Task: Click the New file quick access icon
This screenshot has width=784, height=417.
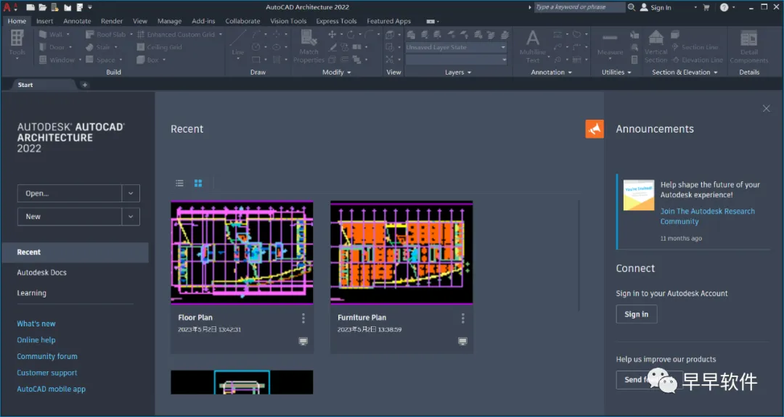Action: [x=30, y=7]
